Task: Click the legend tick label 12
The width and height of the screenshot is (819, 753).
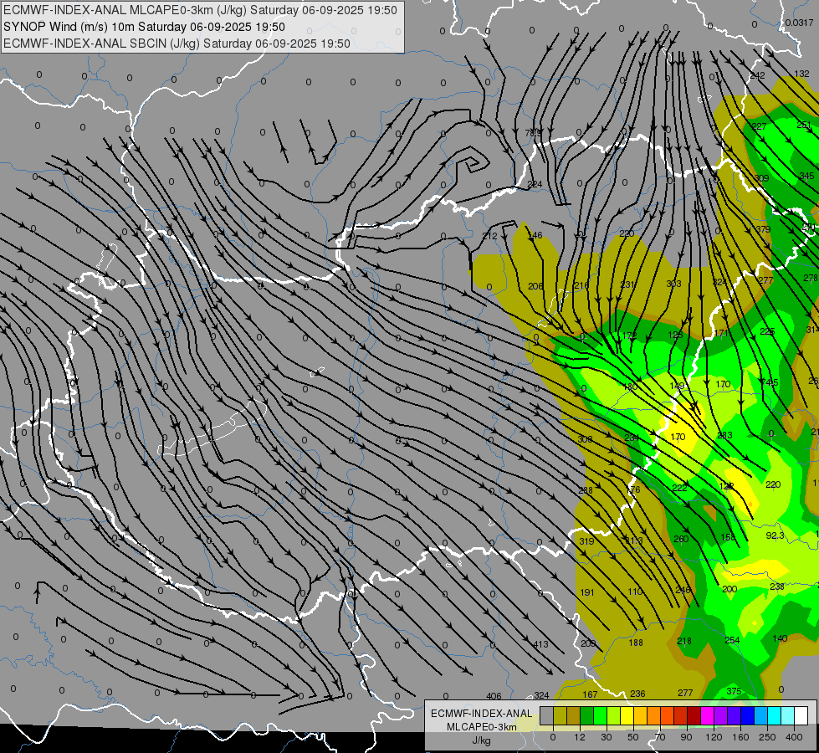Action: tap(579, 737)
